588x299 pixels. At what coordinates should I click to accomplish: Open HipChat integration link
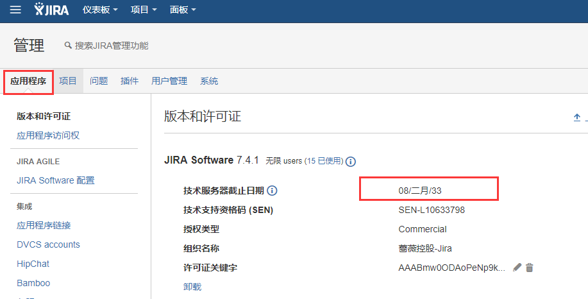[x=33, y=264]
